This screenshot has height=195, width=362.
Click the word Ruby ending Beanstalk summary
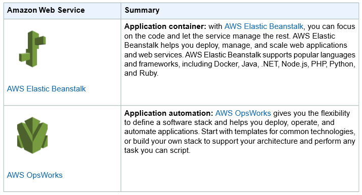149,73
